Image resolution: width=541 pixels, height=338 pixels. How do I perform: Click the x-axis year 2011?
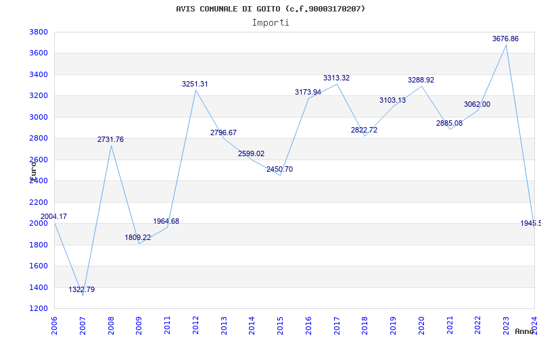point(167,326)
